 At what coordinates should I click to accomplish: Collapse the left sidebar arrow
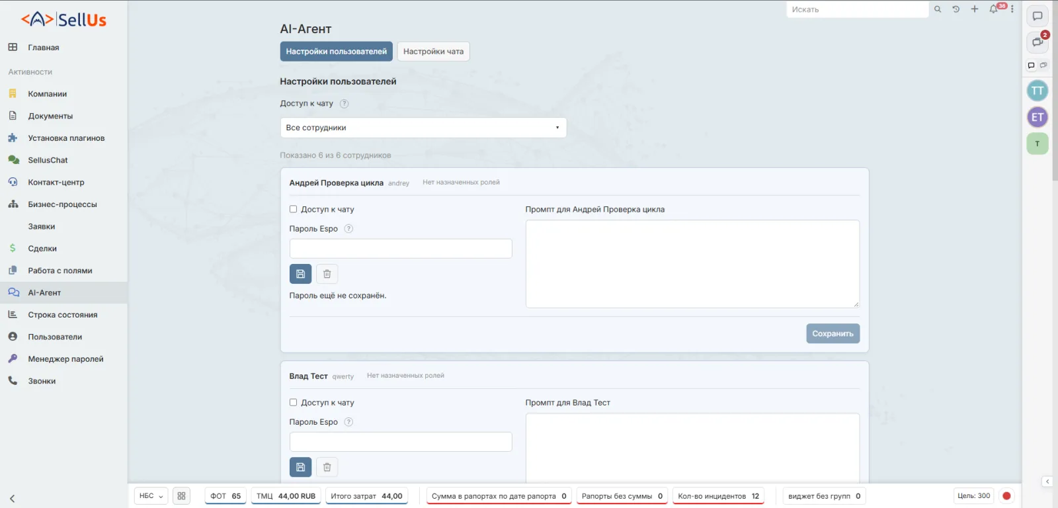pos(12,499)
